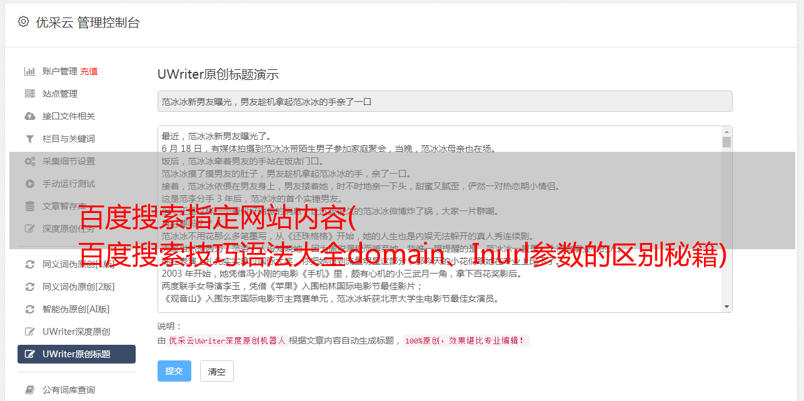Screen dimensions: 804x401
Task: Click inside the article content textarea
Action: [x=440, y=219]
